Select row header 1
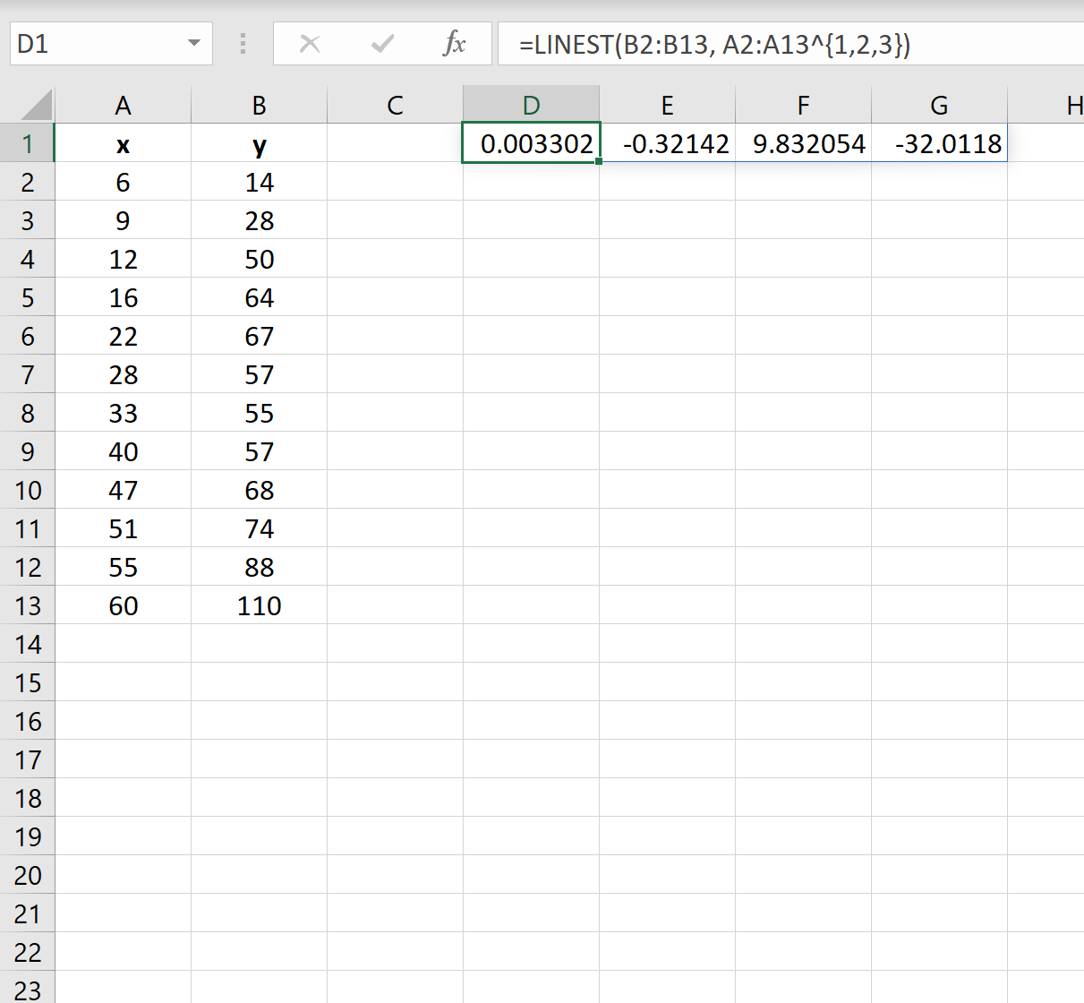 point(28,143)
